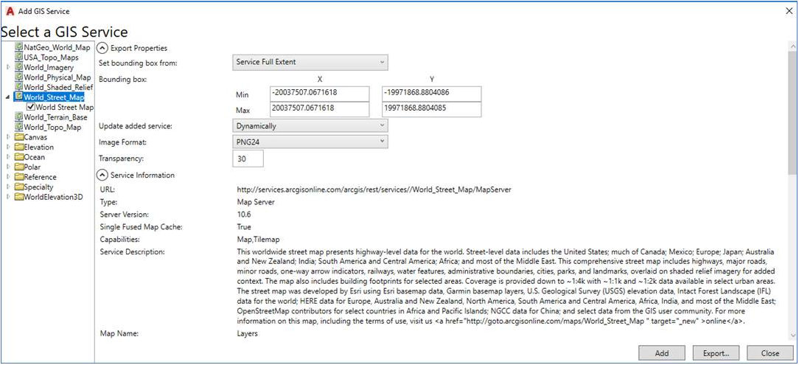This screenshot has height=365, width=799.
Task: Click the Map Name value 'Layers'
Action: [x=247, y=334]
